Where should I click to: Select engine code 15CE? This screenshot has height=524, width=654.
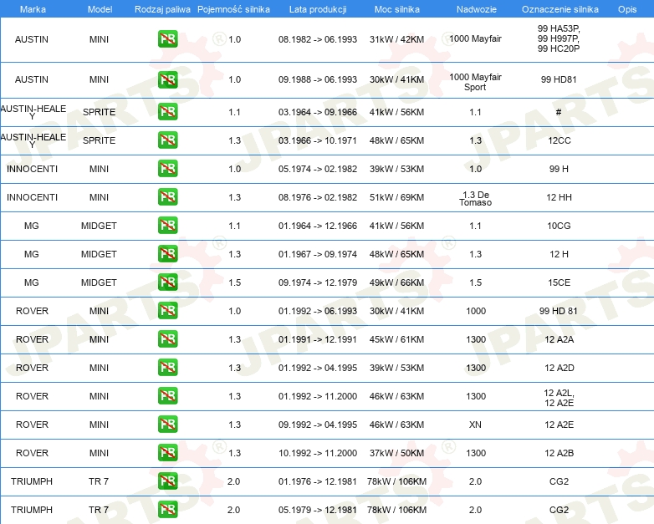559,282
